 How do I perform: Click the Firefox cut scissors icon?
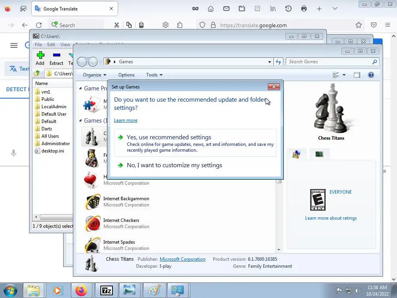[116, 25]
